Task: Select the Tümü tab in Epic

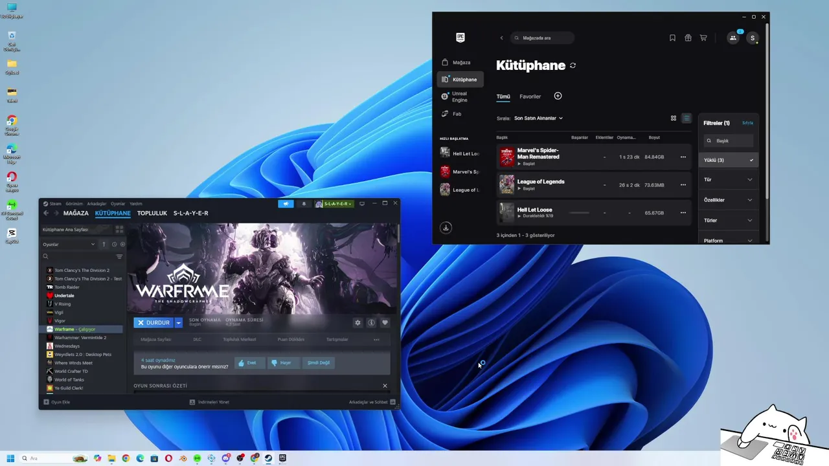Action: click(x=503, y=96)
